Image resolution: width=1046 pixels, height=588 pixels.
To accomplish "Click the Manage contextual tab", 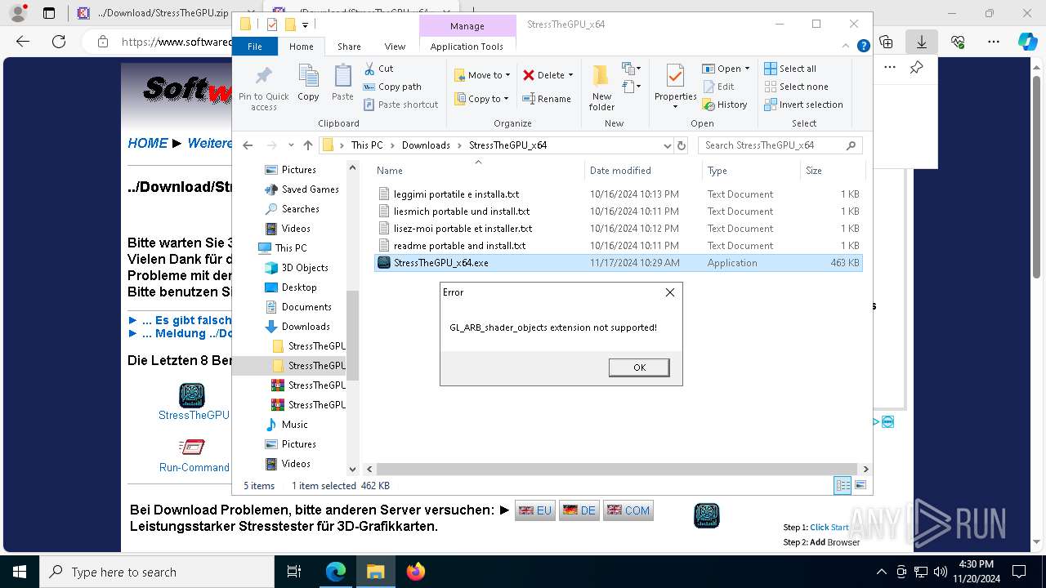I will (467, 26).
